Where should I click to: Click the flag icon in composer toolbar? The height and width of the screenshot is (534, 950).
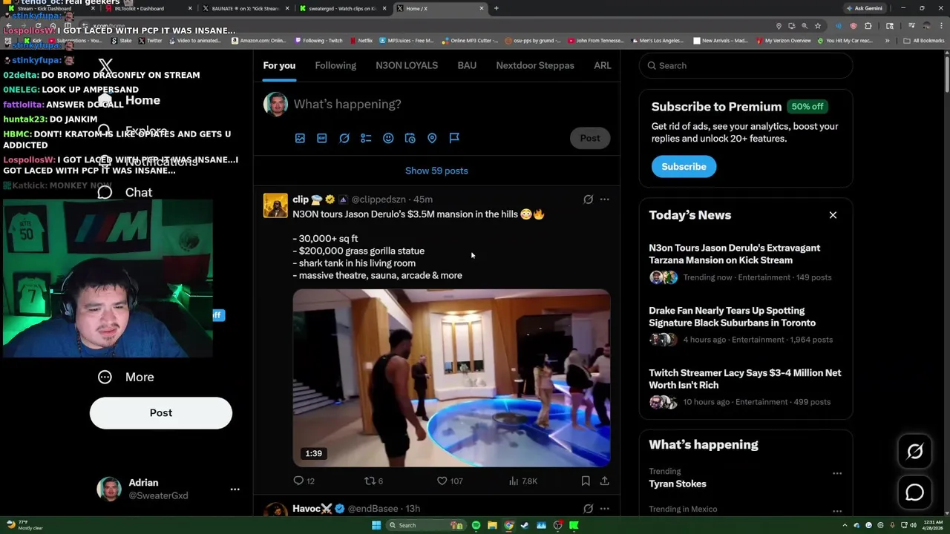454,138
